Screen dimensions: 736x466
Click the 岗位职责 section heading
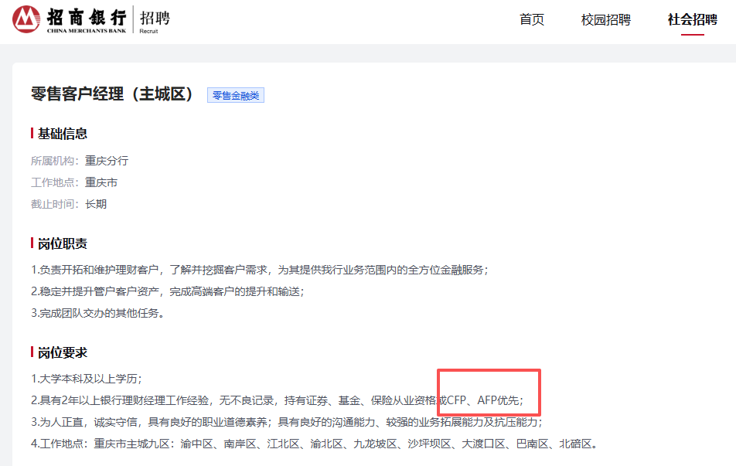pyautogui.click(x=63, y=243)
